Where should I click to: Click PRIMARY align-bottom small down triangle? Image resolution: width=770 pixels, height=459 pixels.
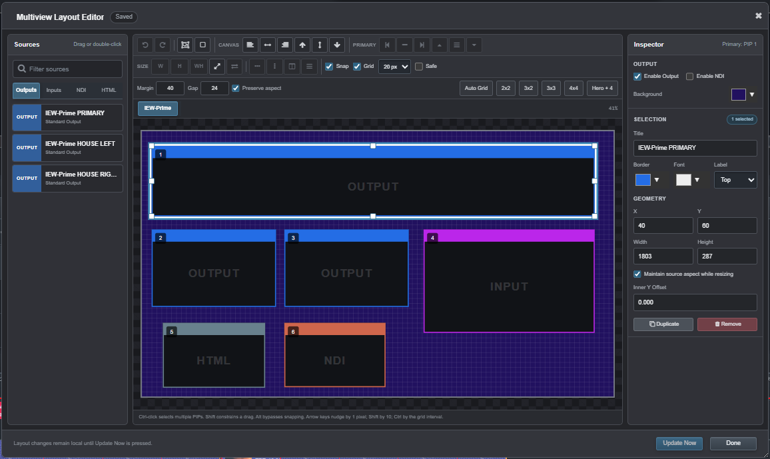(x=474, y=45)
